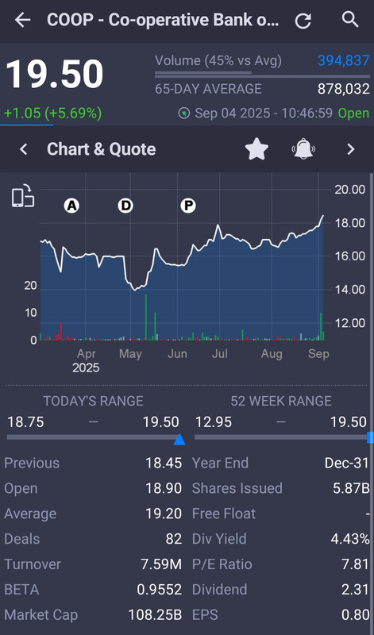Open the 'P' event marker on chart

point(188,206)
